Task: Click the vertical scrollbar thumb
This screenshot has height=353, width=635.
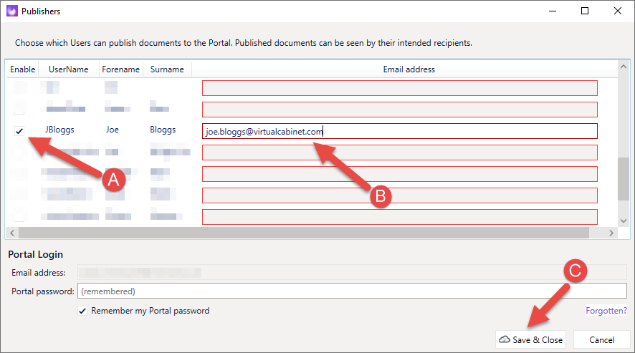Action: coord(624,178)
